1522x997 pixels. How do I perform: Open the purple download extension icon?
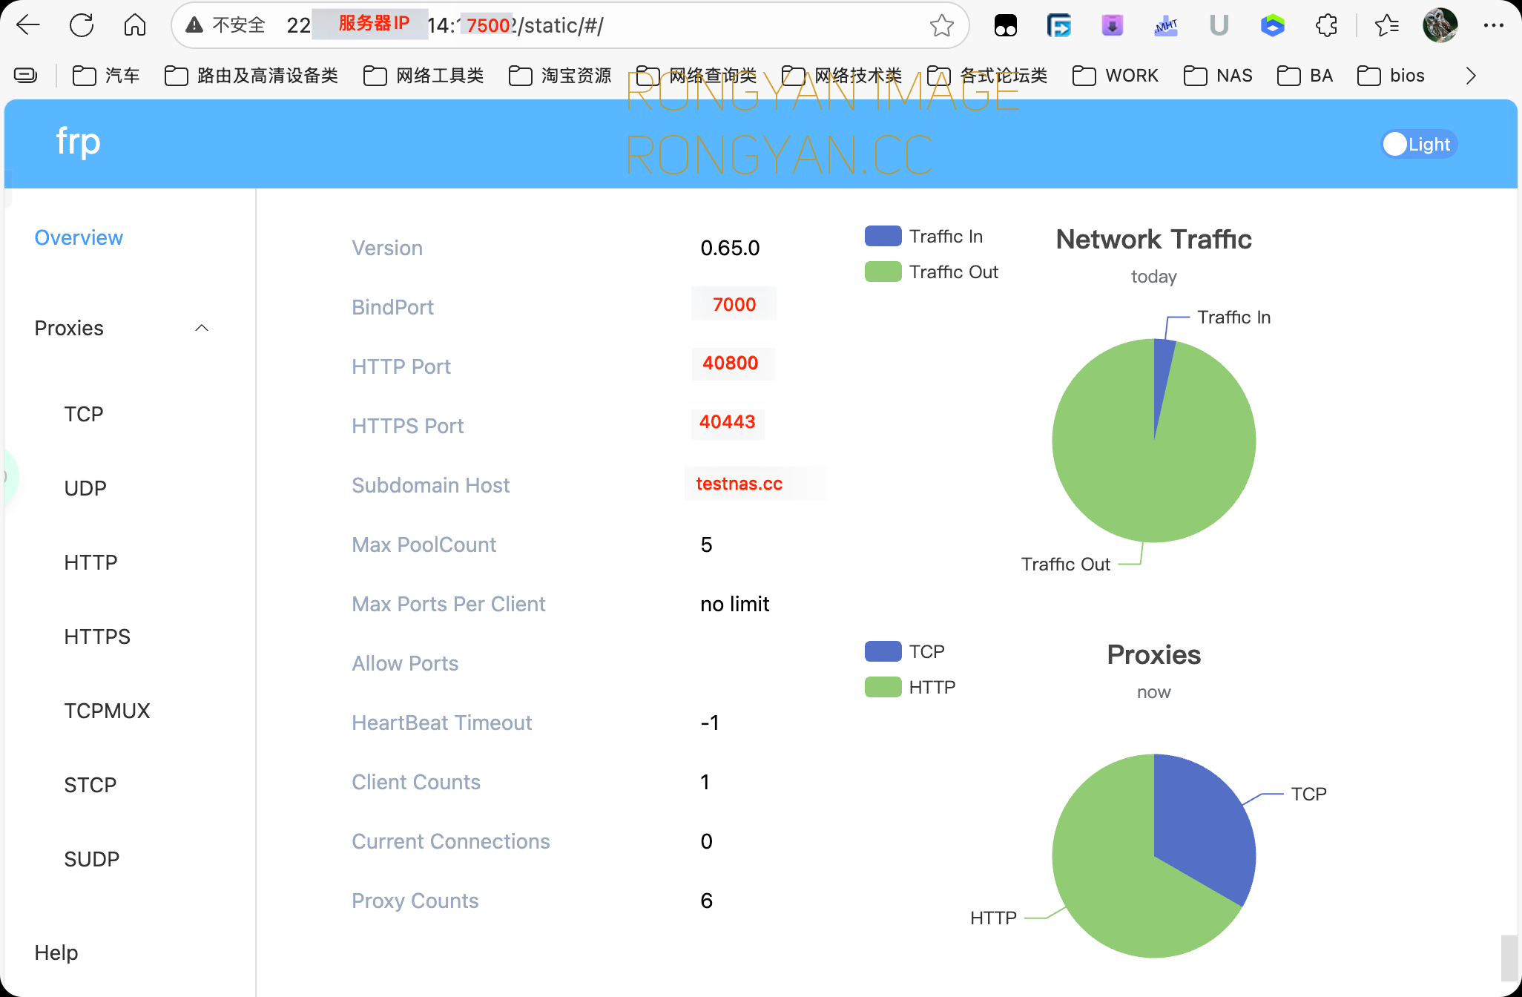[x=1113, y=26]
